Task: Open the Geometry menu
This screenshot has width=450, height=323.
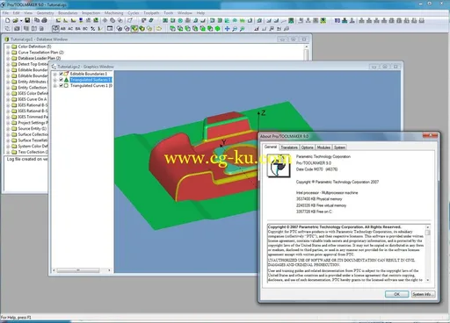Action: [45, 13]
